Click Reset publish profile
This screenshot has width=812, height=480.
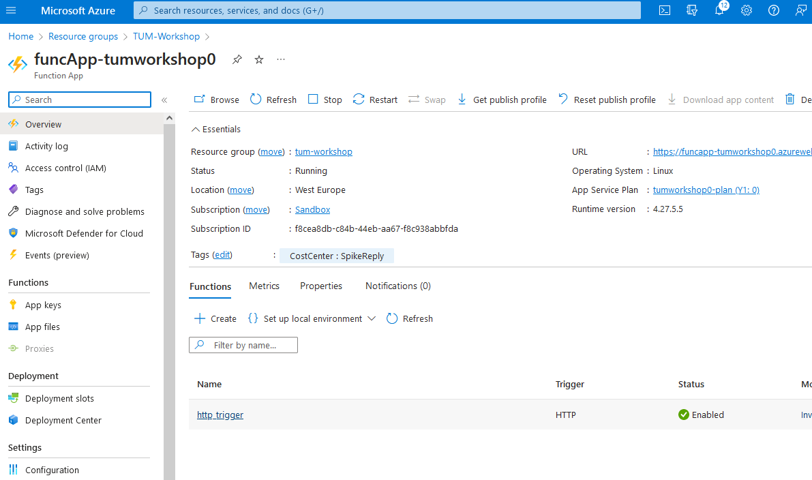coord(607,100)
